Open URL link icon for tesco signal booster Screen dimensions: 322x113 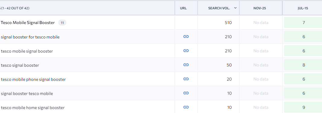click(186, 65)
